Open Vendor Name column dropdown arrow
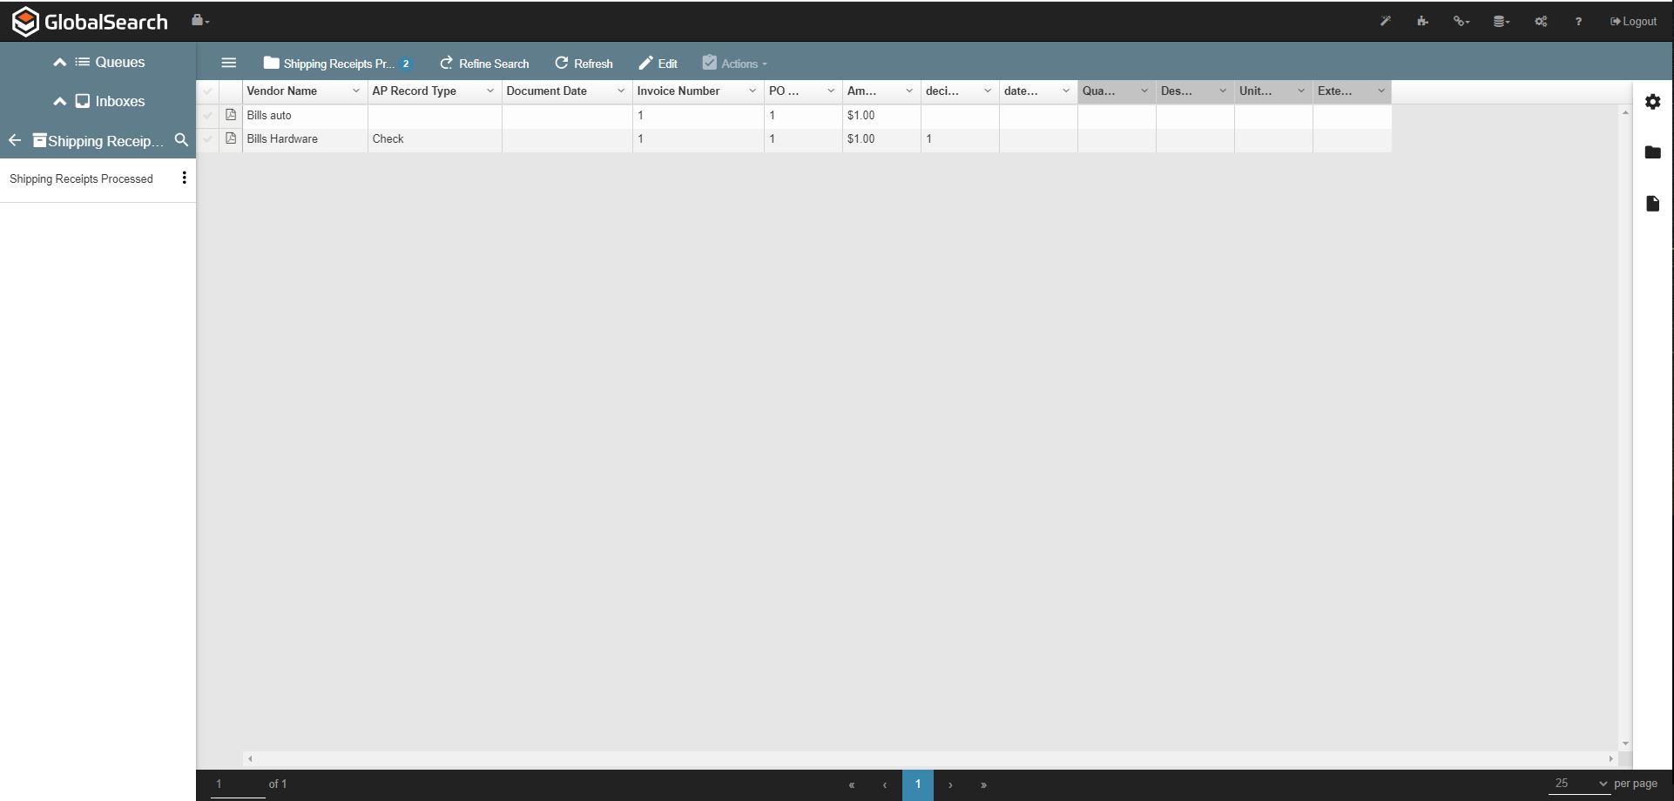This screenshot has width=1674, height=801. pos(355,91)
